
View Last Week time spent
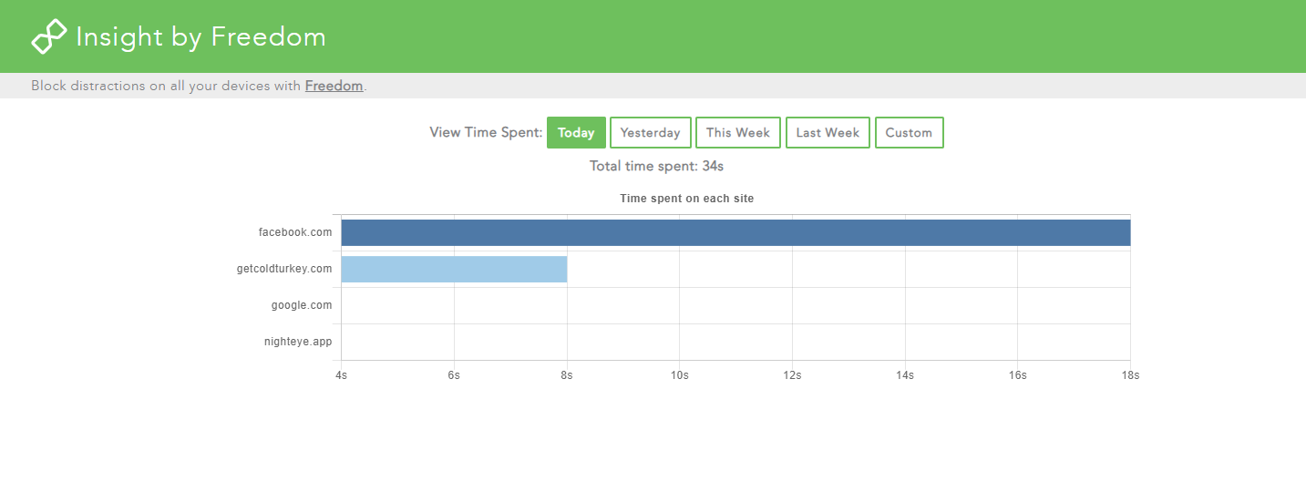[828, 132]
